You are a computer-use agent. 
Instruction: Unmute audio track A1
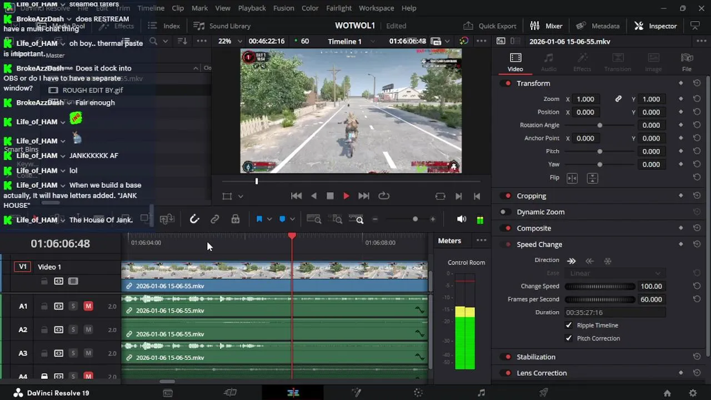pos(88,306)
